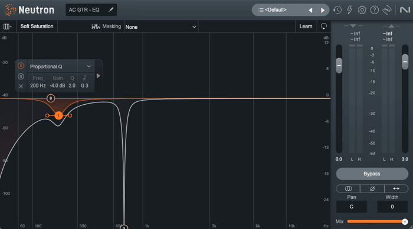
Task: Open the Proportional Q filter type dropdown
Action: click(x=60, y=67)
